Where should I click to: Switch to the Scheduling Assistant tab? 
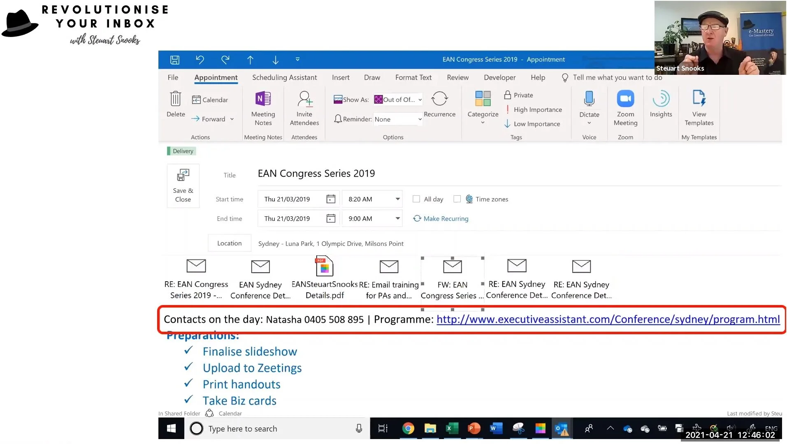pos(284,77)
